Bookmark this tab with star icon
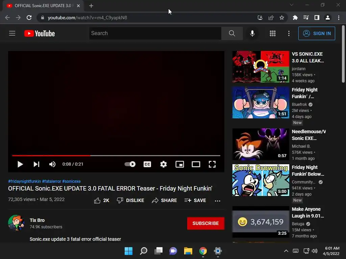This screenshot has width=346, height=259. click(281, 18)
